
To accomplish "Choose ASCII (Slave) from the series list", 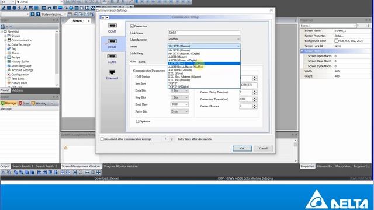I will pos(204,64).
